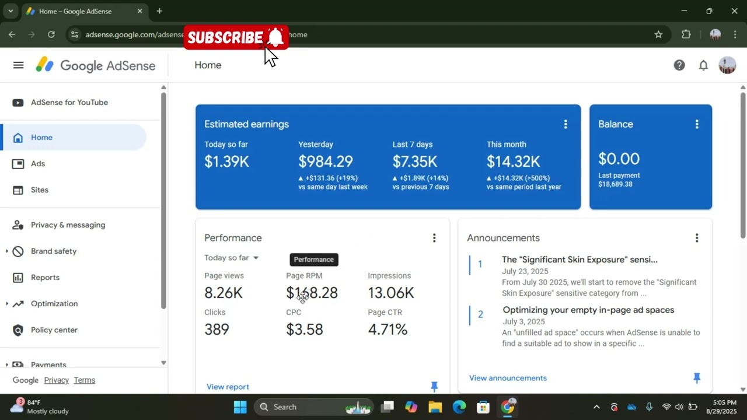Click the Privacy & messaging icon
The image size is (747, 420).
pyautogui.click(x=18, y=225)
